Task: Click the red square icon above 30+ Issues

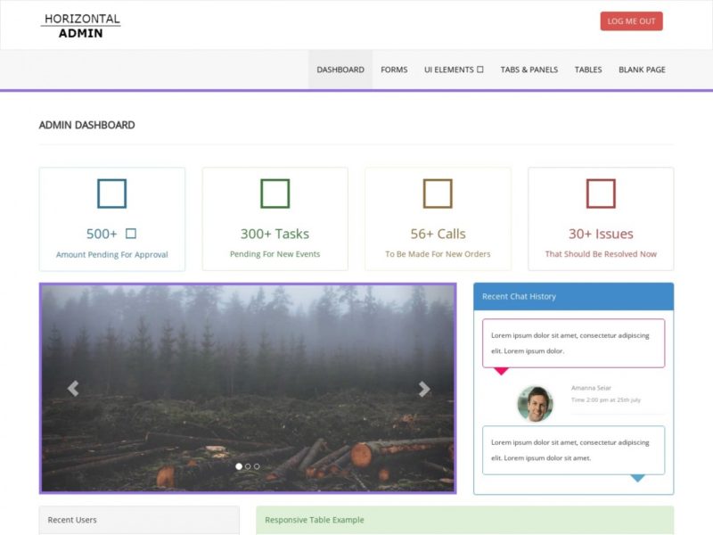Action: 600,193
